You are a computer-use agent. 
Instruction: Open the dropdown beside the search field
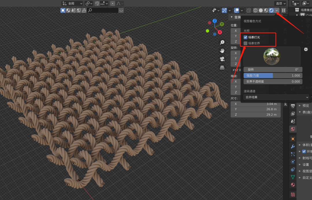point(121,10)
